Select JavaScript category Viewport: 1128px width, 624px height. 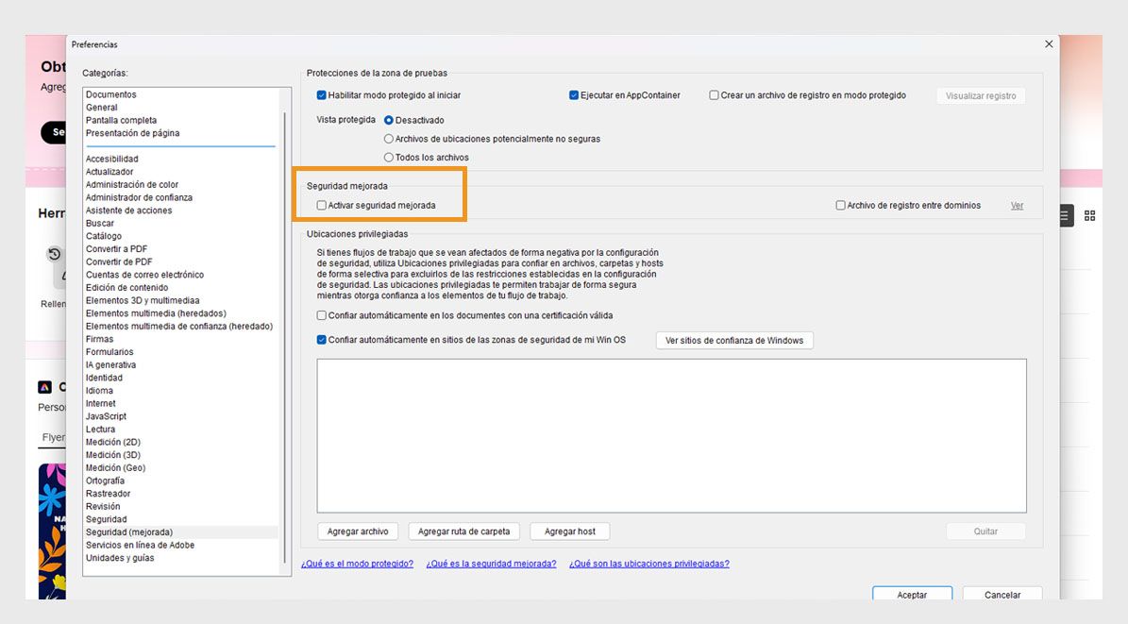[x=106, y=416]
